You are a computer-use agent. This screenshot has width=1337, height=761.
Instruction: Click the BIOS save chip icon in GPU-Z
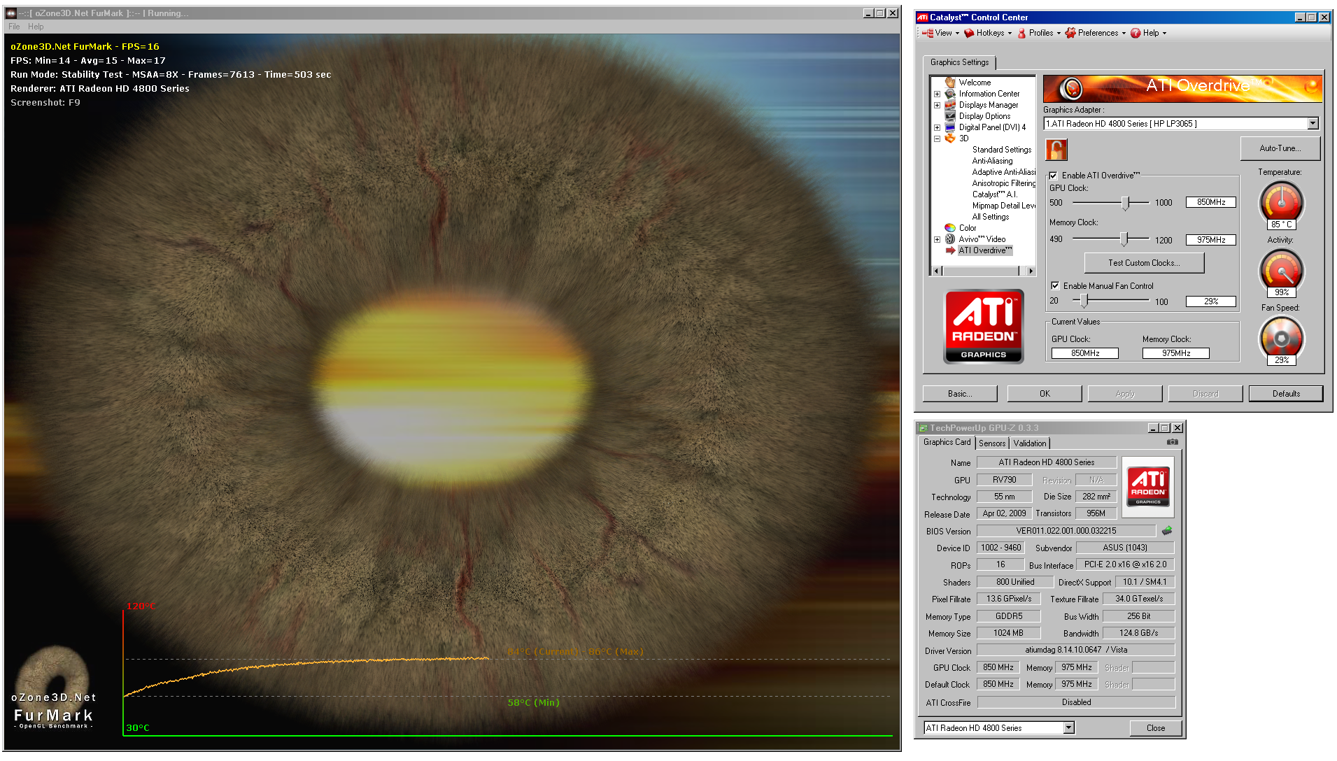[1167, 531]
